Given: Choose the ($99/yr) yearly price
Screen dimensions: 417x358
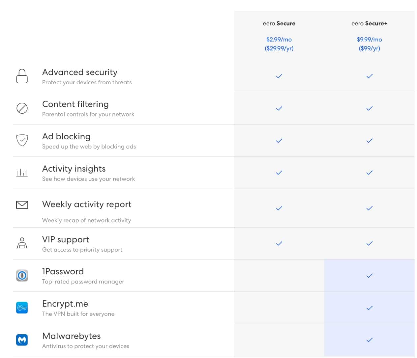Looking at the screenshot, I should point(370,48).
